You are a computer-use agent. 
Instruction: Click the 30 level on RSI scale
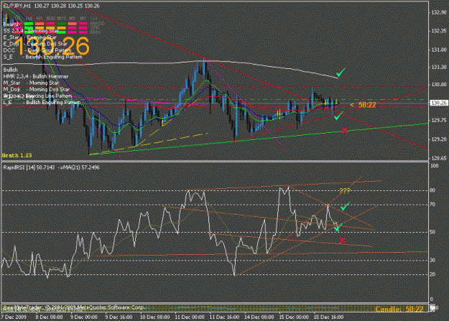coord(432,260)
